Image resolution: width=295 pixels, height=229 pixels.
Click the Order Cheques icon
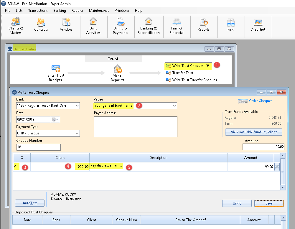(243, 101)
